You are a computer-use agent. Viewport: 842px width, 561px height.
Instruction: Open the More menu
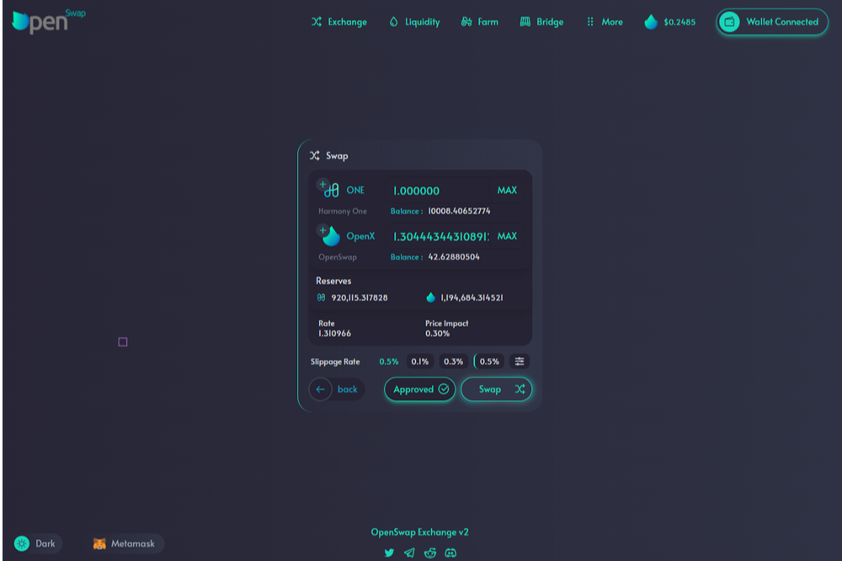coord(605,22)
